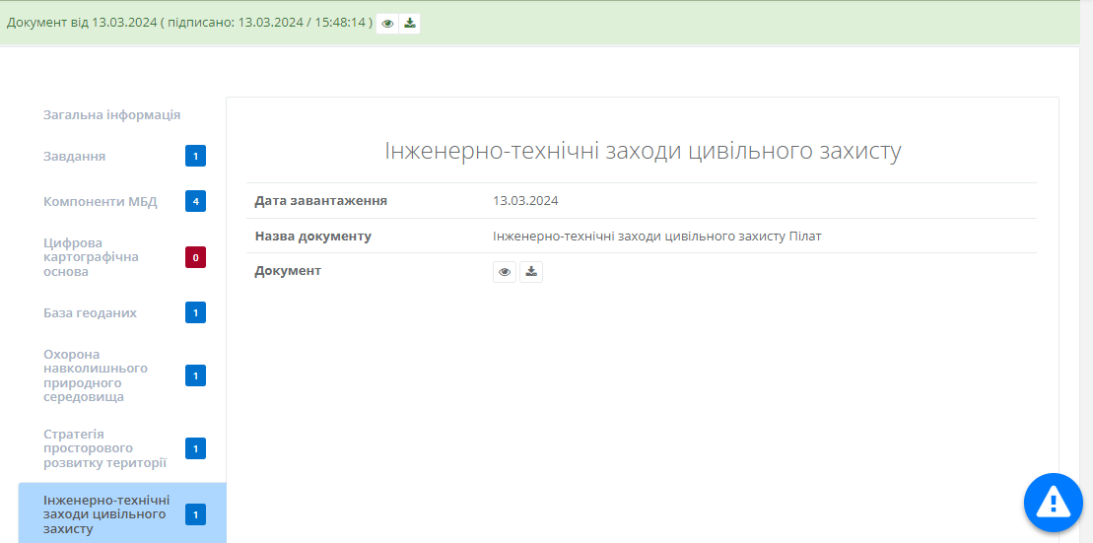The image size is (1093, 543).
Task: Click the Компоненти МБД badge showing 4
Action: [195, 202]
